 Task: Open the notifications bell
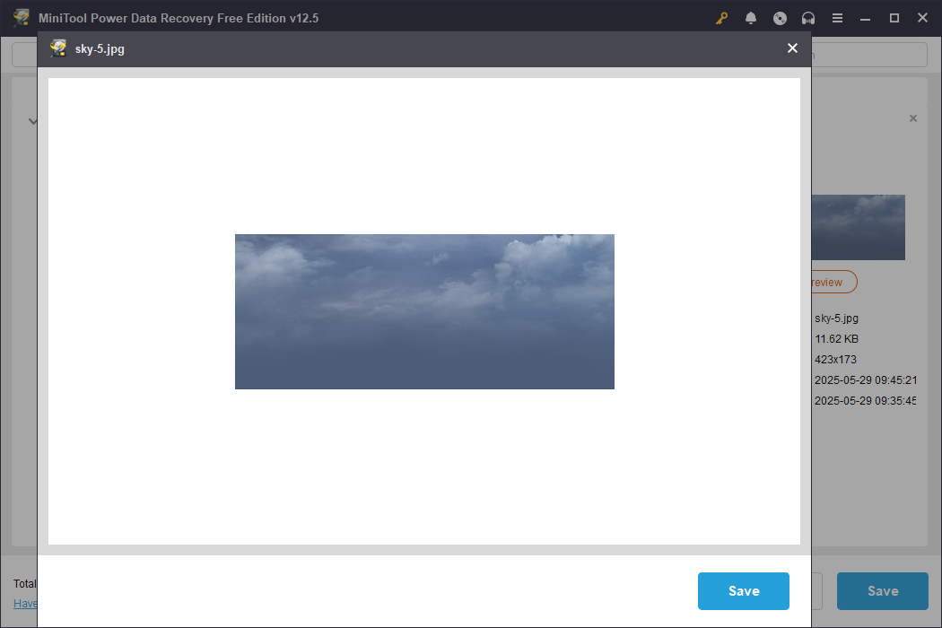[751, 18]
